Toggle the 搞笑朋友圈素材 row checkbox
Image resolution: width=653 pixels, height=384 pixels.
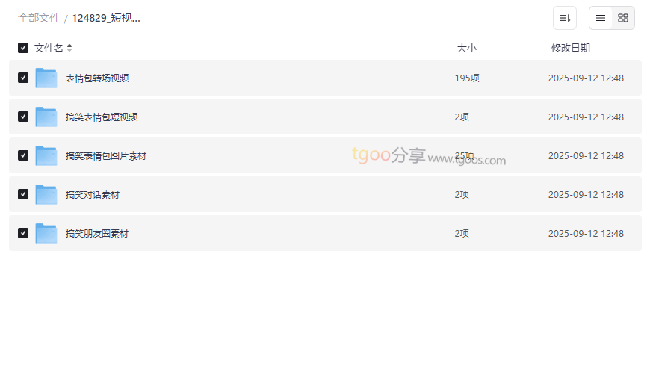pyautogui.click(x=23, y=233)
